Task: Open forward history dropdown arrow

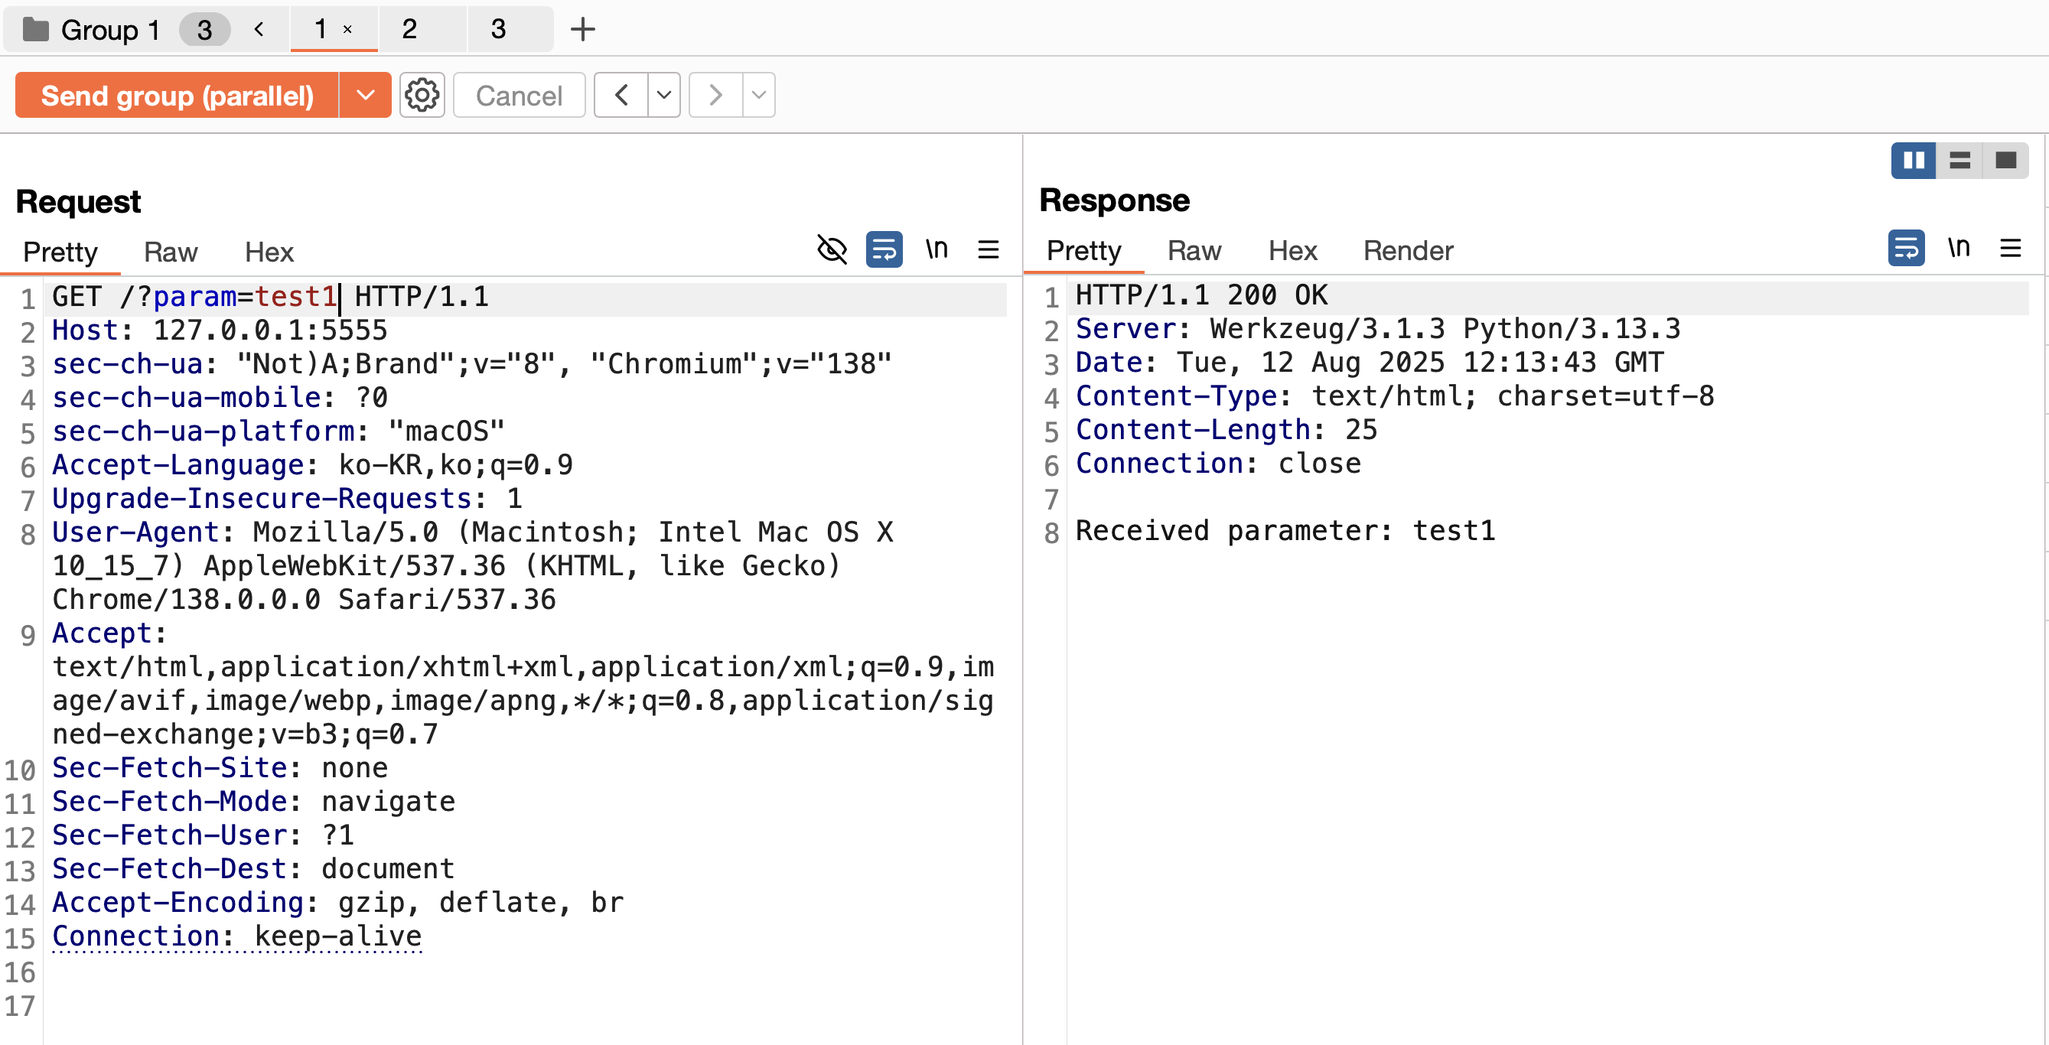Action: pos(759,96)
